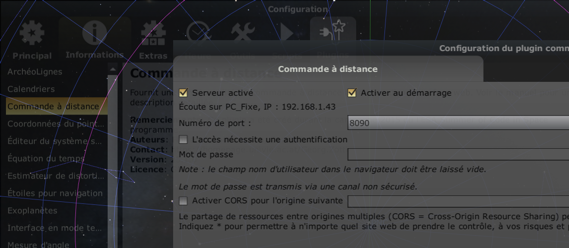
Task: Open the Informations tab icon
Action: 95,33
